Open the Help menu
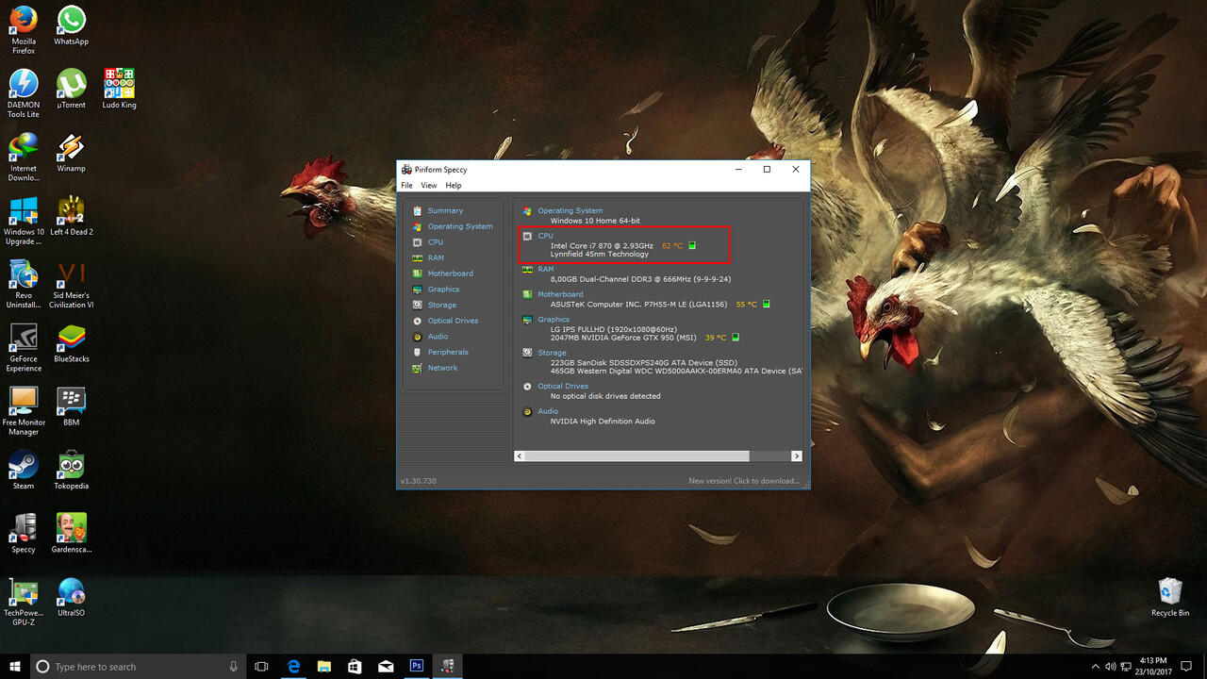The height and width of the screenshot is (679, 1207). tap(454, 186)
